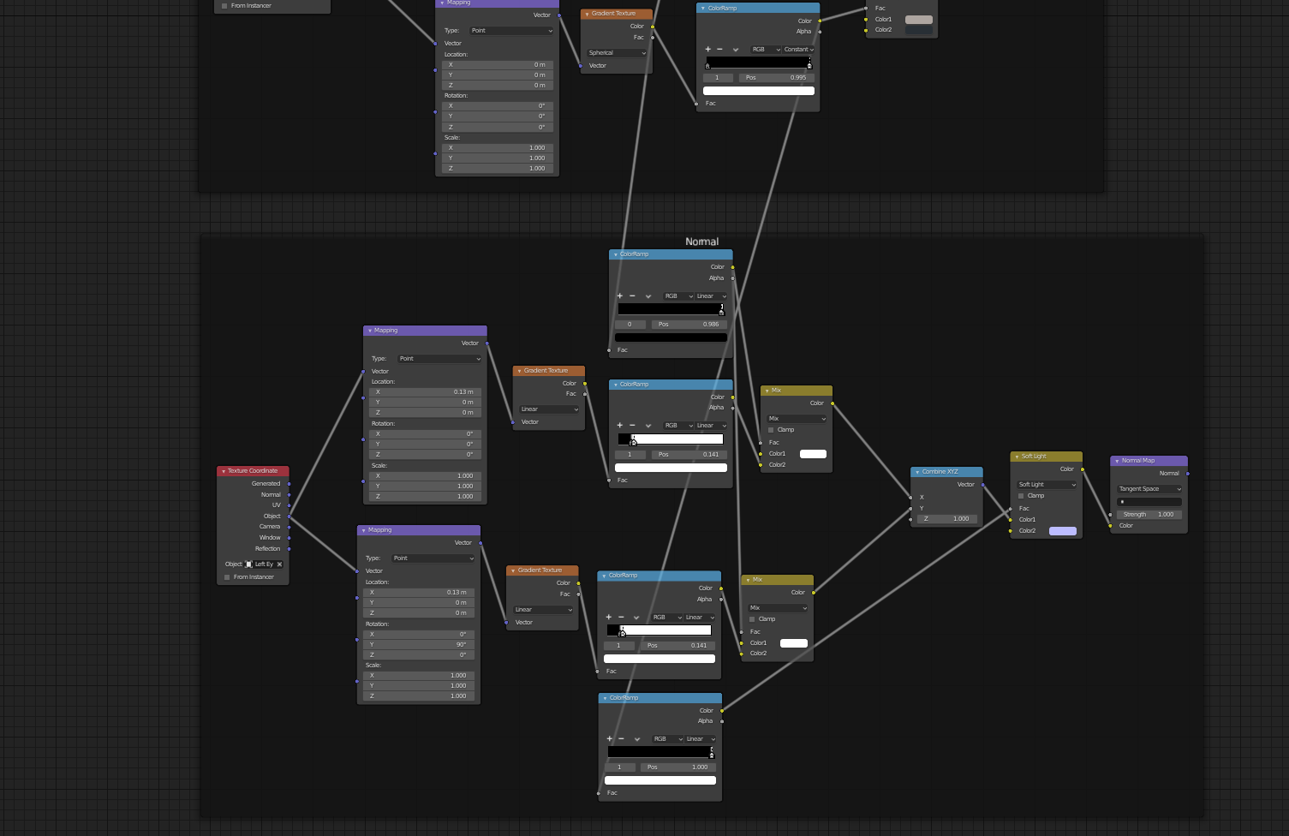Toggle From Instancer below the Left Ey object field
The image size is (1289, 836).
coord(227,577)
